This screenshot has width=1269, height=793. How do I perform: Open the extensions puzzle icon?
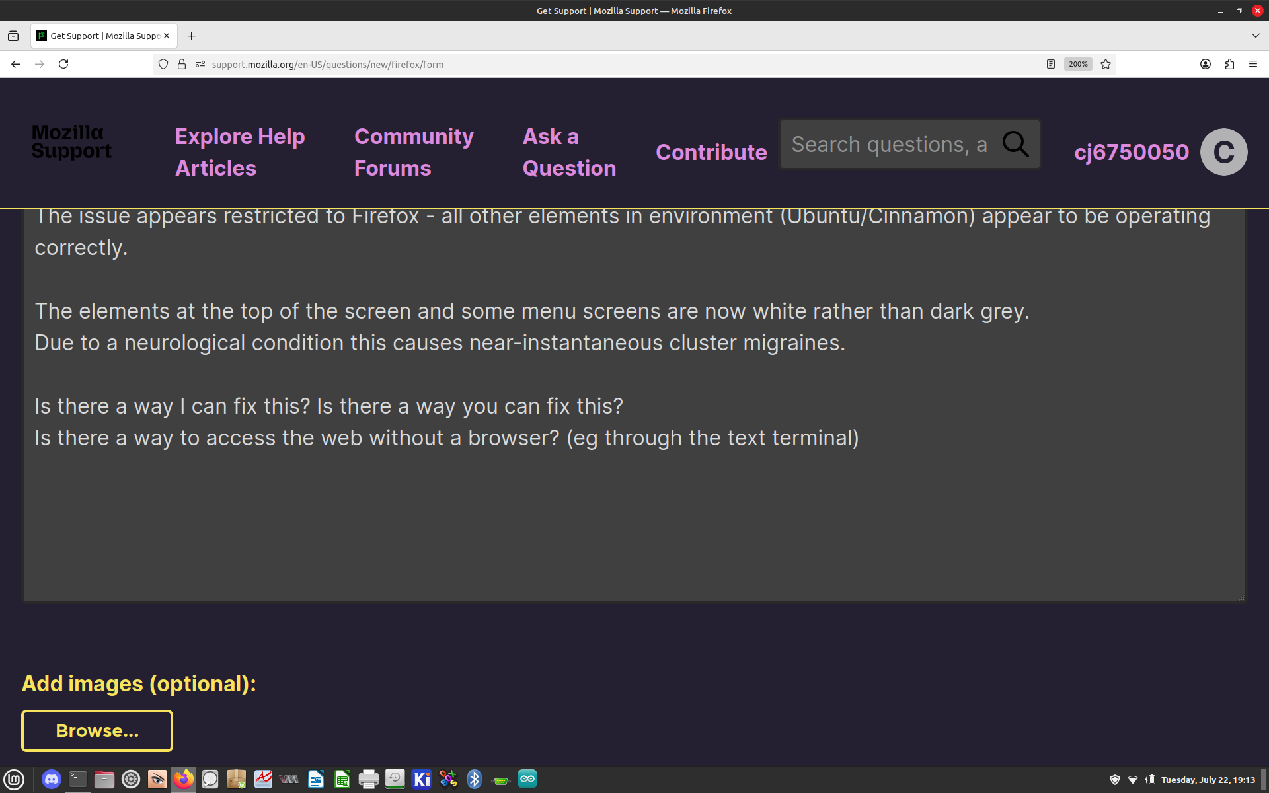(x=1229, y=64)
